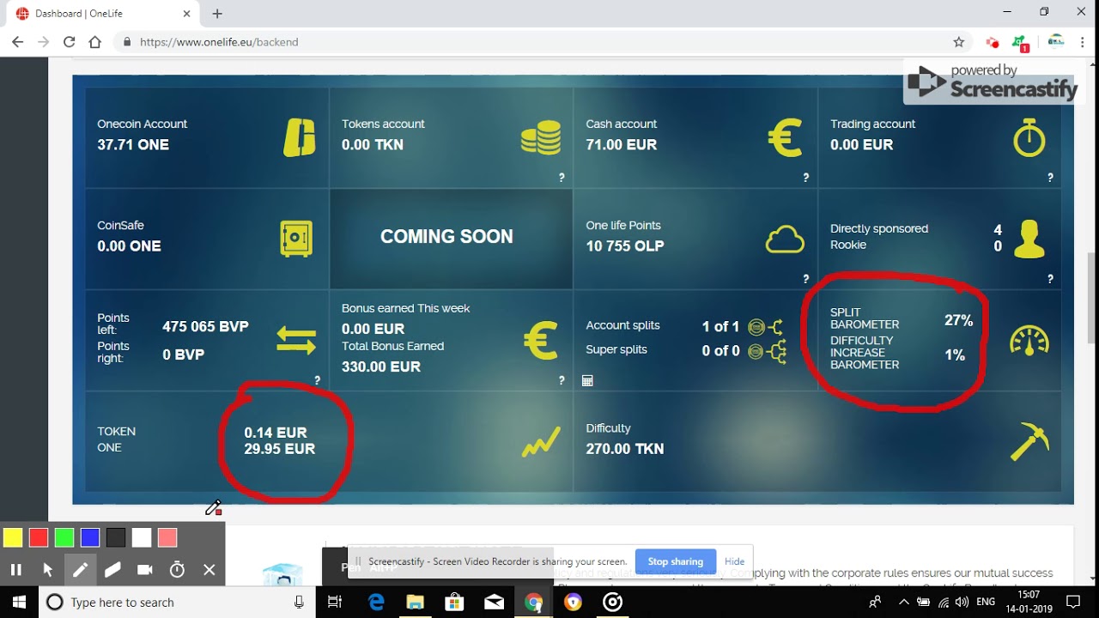Click the Bonus earned euro icon
This screenshot has width=1099, height=618.
pos(541,341)
